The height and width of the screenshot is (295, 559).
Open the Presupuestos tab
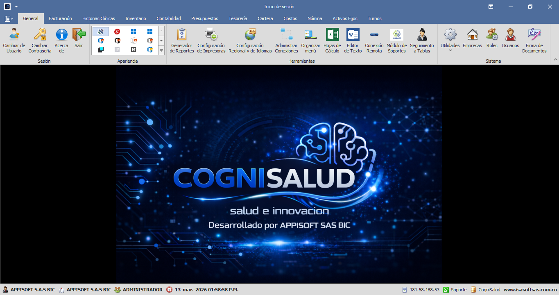click(x=205, y=18)
